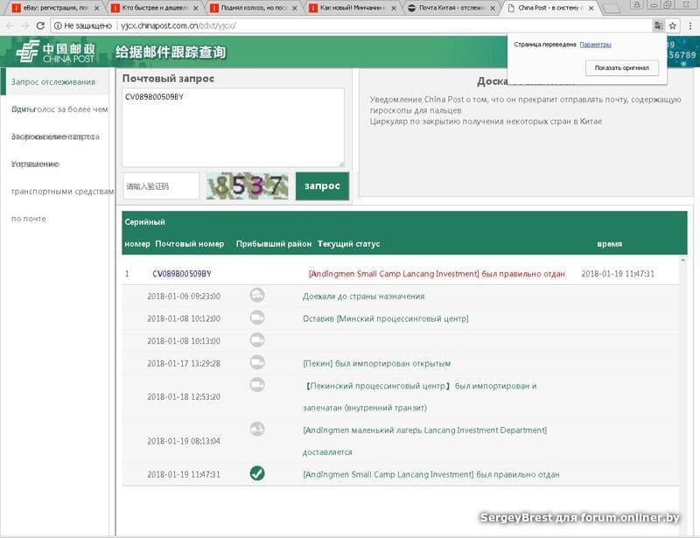Click the truck icon for 2018-01-18 12:53:20

pos(257,384)
